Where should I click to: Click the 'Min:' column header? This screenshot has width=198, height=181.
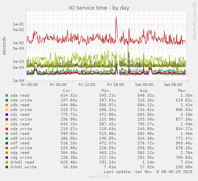[x=106, y=91]
